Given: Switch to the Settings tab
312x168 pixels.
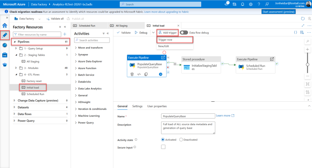Looking at the screenshot, I should tap(137, 106).
